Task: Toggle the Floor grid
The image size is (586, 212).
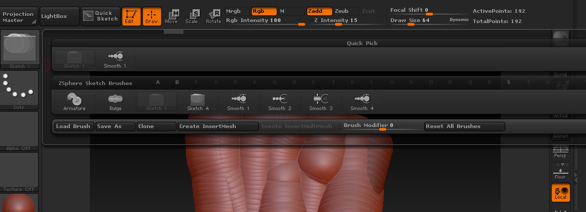Action: (x=561, y=172)
